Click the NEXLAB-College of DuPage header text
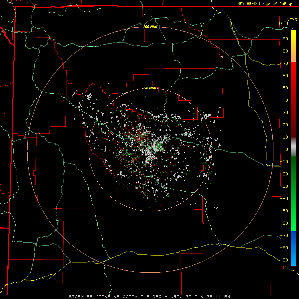This screenshot has height=299, width=299. [x=267, y=4]
